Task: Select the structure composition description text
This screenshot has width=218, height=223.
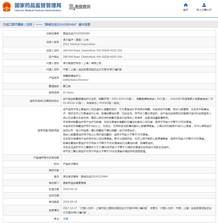Action: [138, 101]
